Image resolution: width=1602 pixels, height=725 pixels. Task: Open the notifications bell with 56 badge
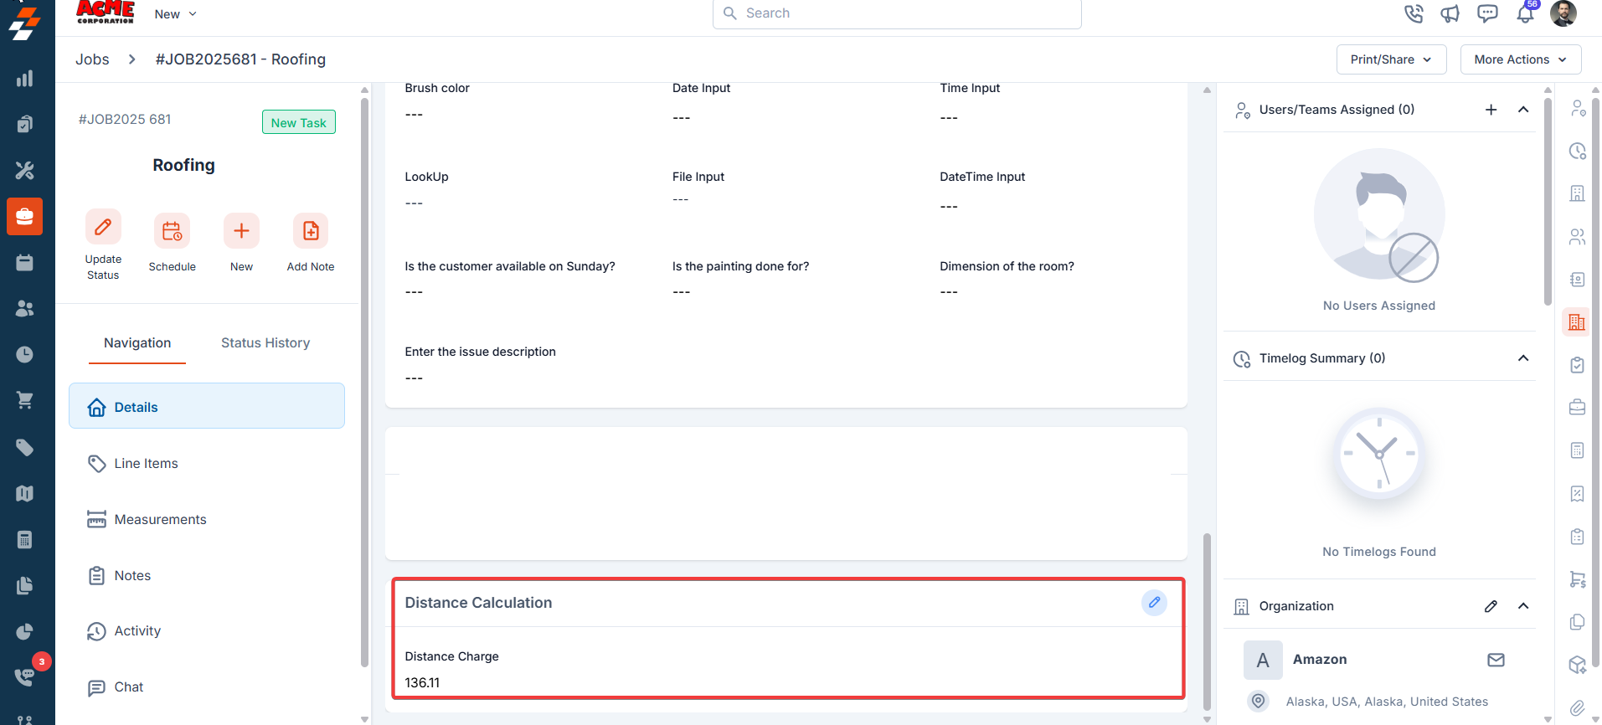[1526, 13]
